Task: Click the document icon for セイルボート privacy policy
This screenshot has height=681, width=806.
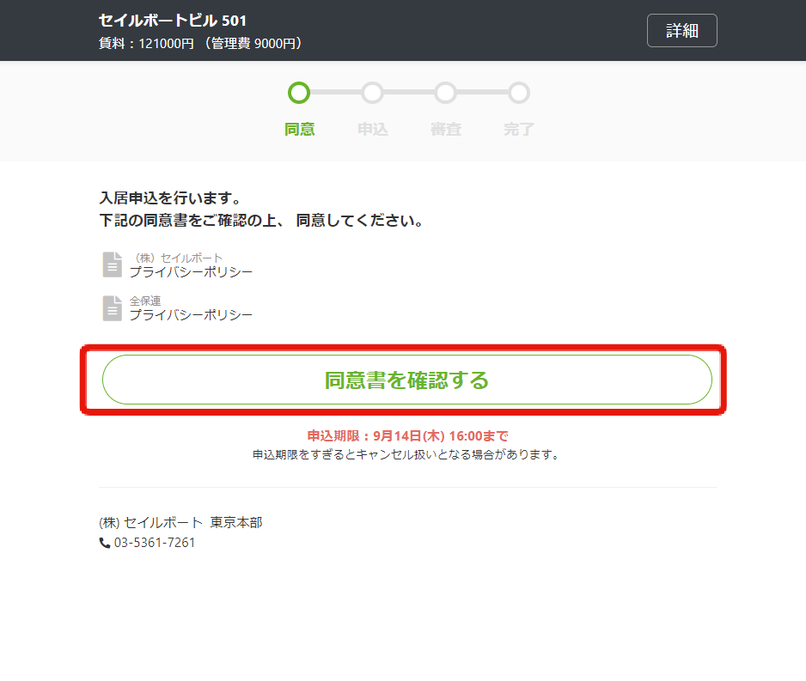Action: click(x=112, y=264)
